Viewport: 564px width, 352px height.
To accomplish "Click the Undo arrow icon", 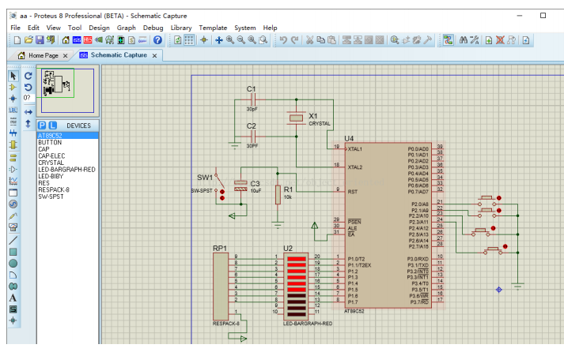I will point(282,40).
